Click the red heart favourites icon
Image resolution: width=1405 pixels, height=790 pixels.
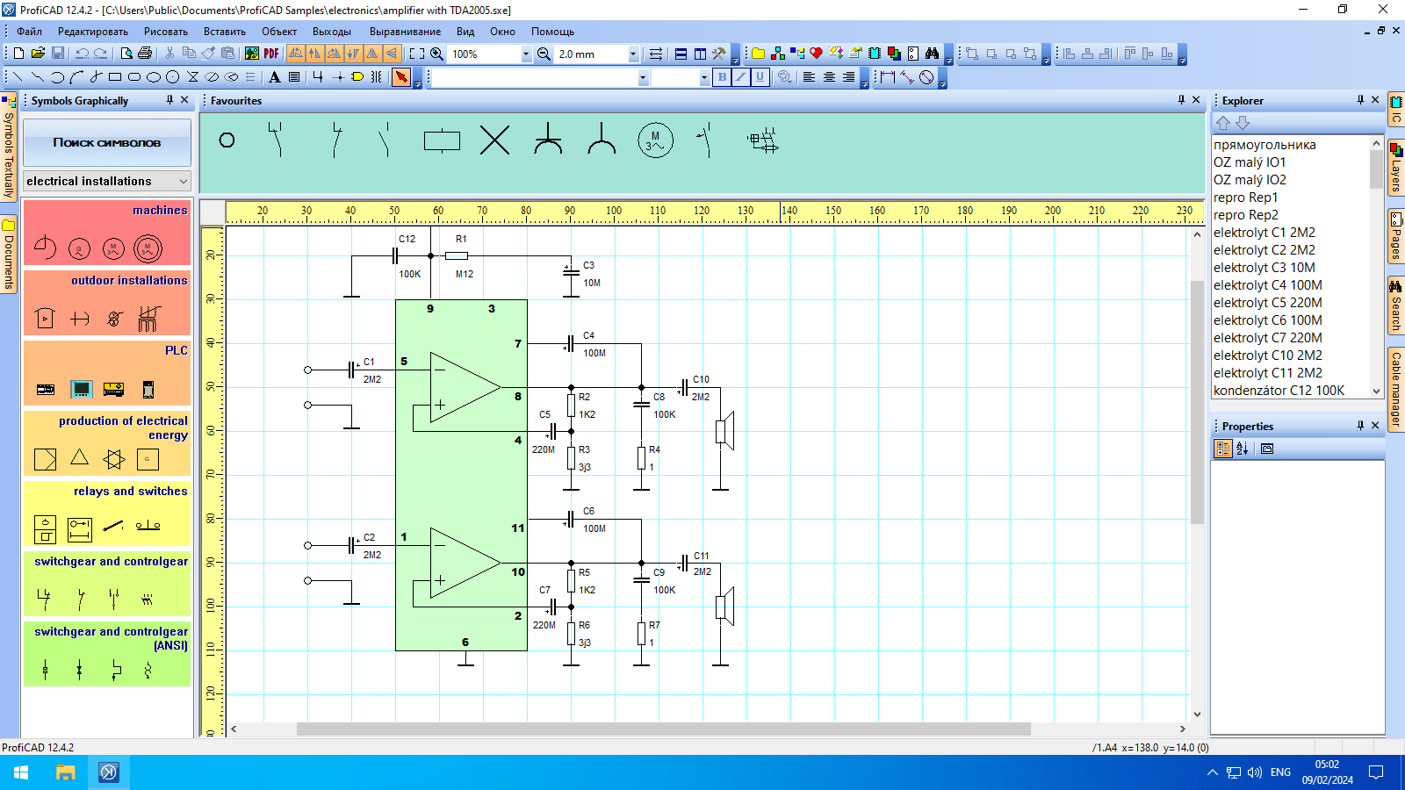(816, 54)
